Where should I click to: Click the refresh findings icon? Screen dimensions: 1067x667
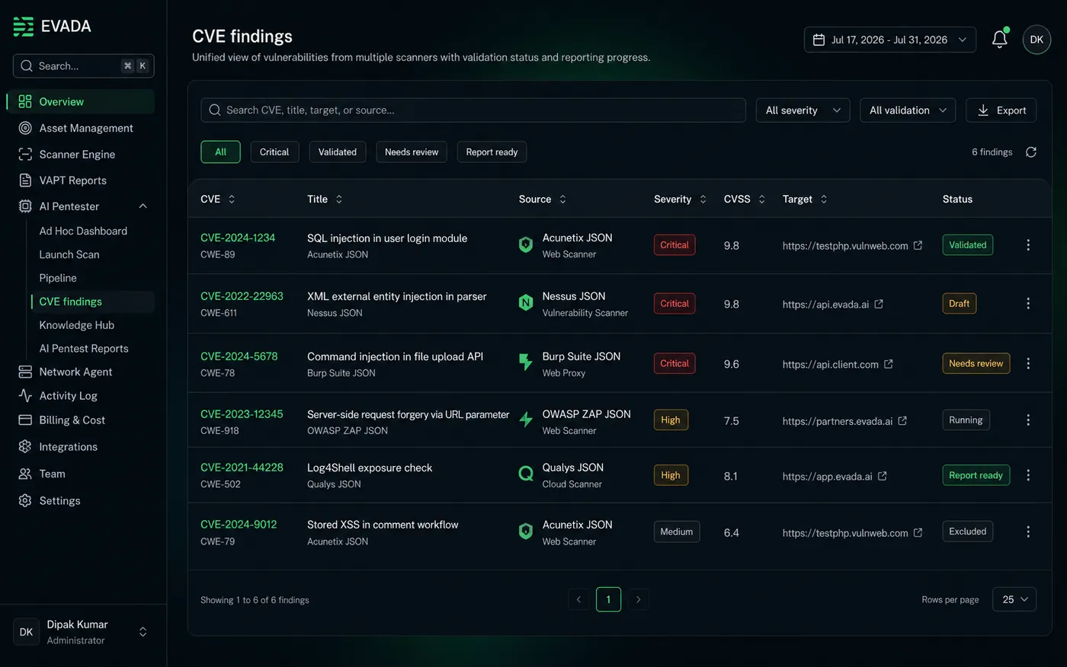[1030, 152]
